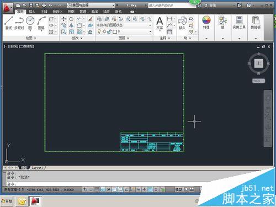Screen dimensions: 276x207
Task: Select the 多段线 (Polyline) tool
Action: click(19, 23)
